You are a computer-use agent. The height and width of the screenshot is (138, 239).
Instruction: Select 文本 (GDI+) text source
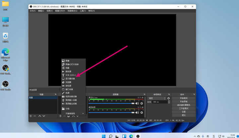click(x=73, y=75)
